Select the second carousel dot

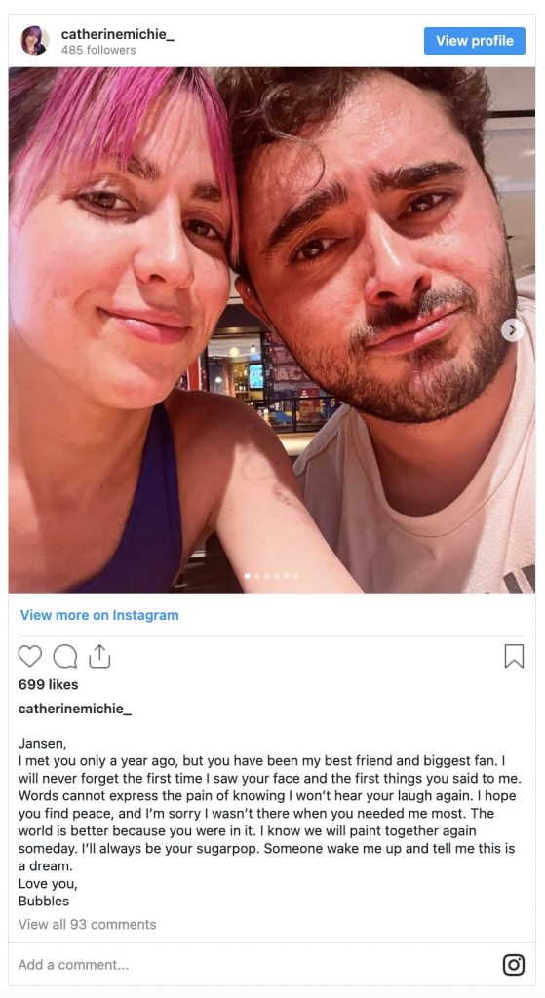[257, 575]
